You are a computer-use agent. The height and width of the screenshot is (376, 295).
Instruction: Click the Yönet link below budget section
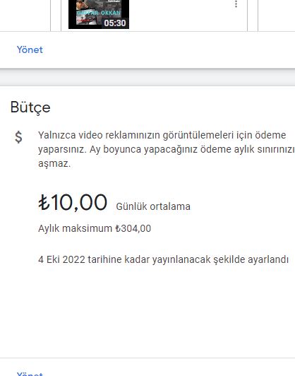tap(30, 374)
